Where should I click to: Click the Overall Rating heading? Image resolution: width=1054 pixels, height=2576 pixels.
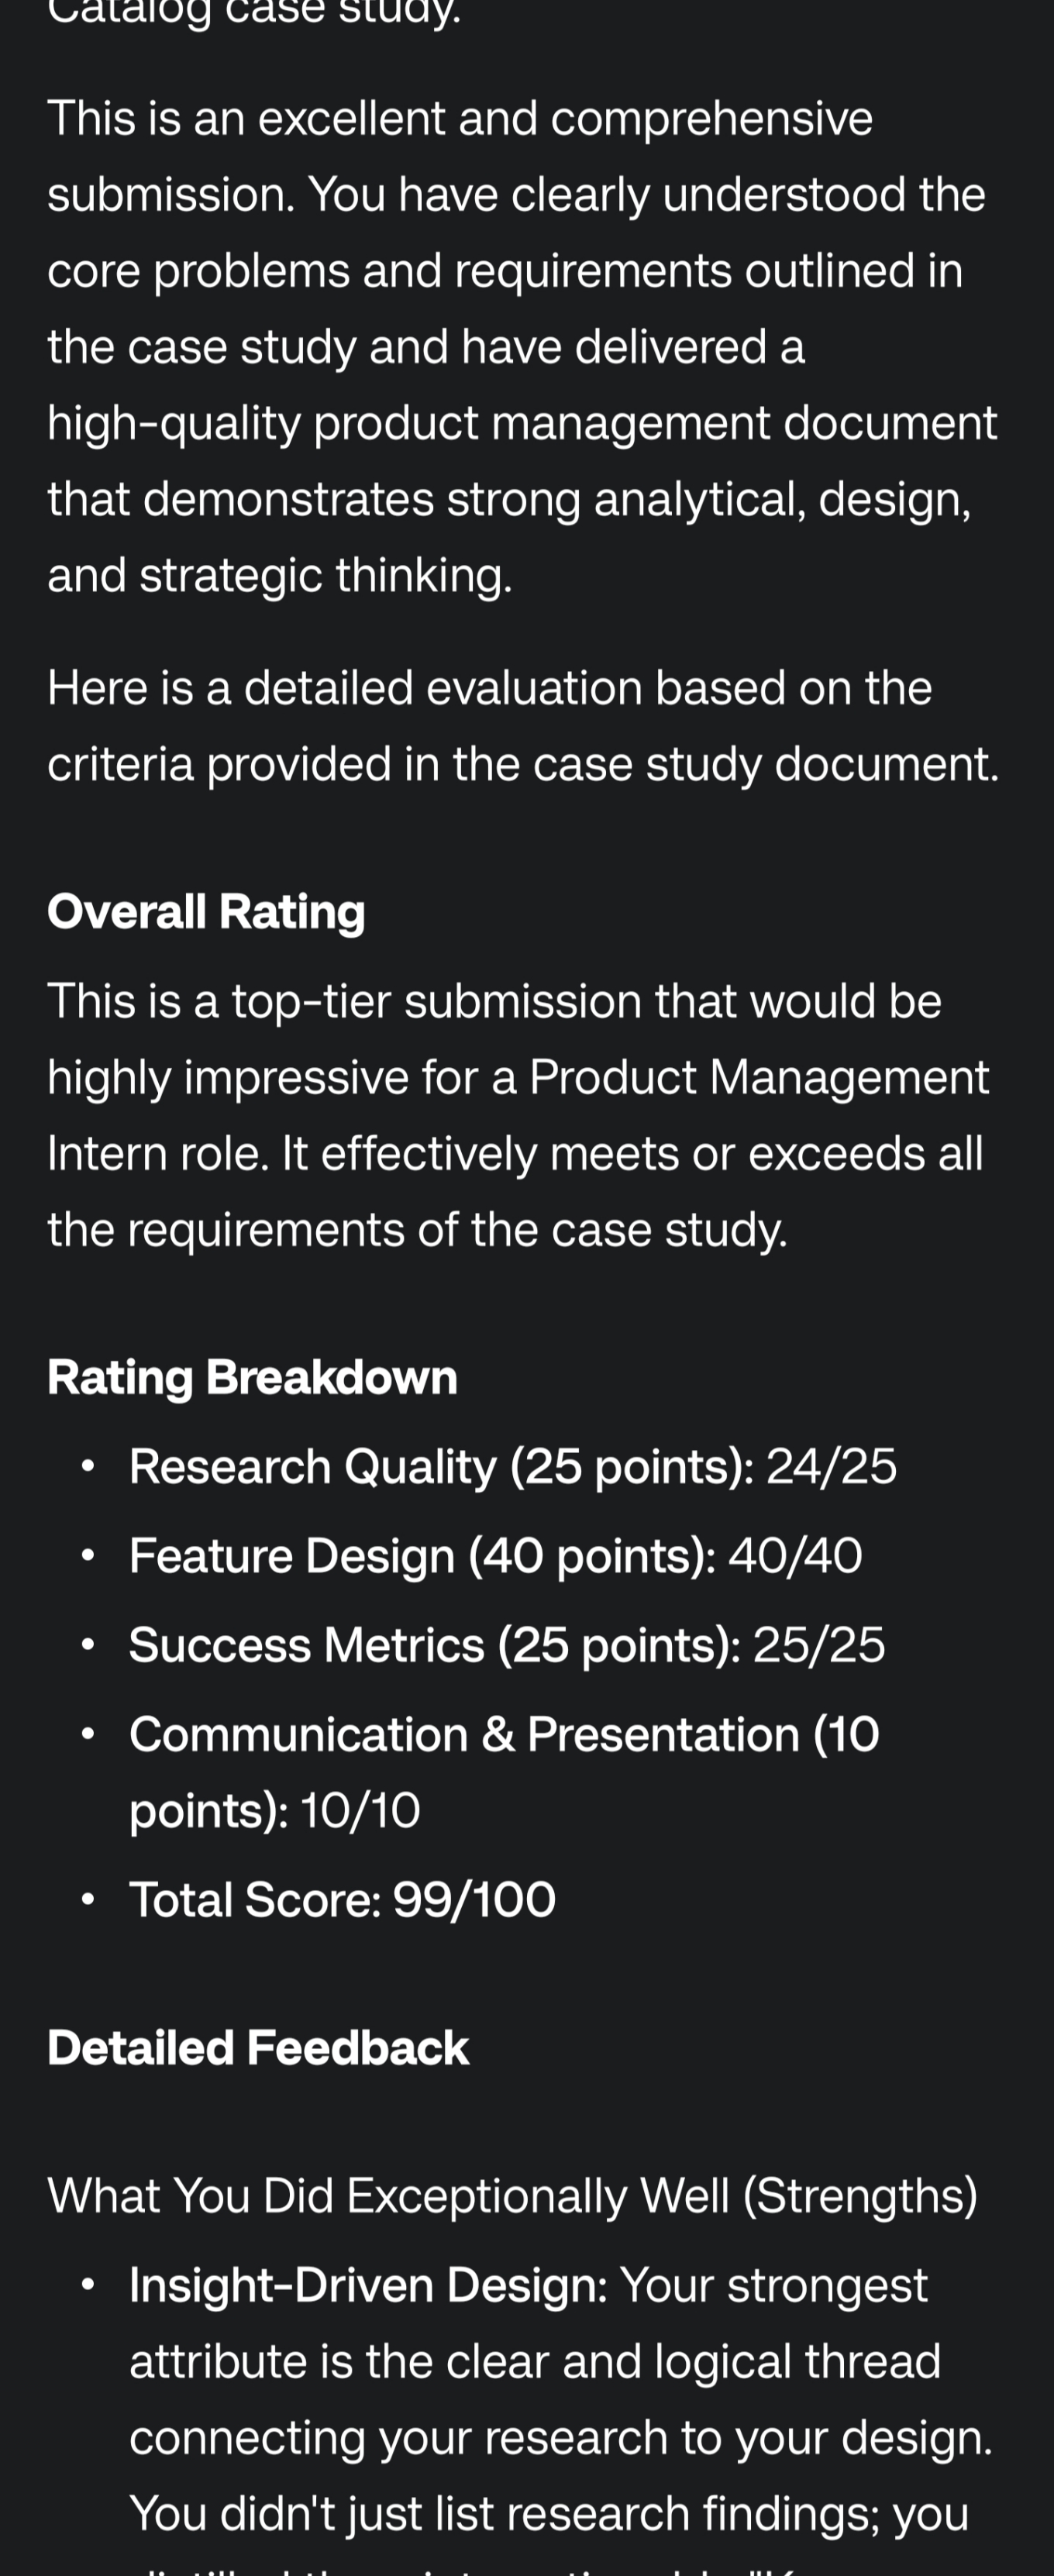(206, 911)
